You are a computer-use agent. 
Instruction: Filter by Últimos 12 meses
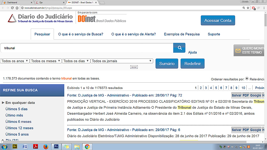[19, 128]
